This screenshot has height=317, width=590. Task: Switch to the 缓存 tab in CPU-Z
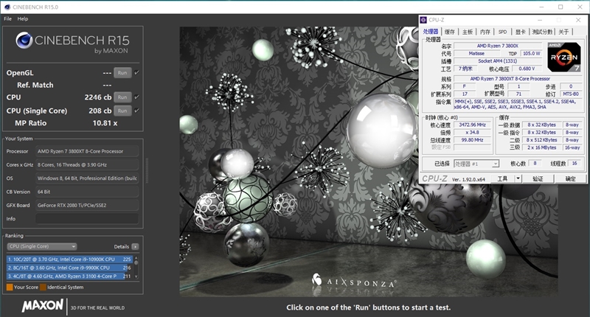click(450, 32)
